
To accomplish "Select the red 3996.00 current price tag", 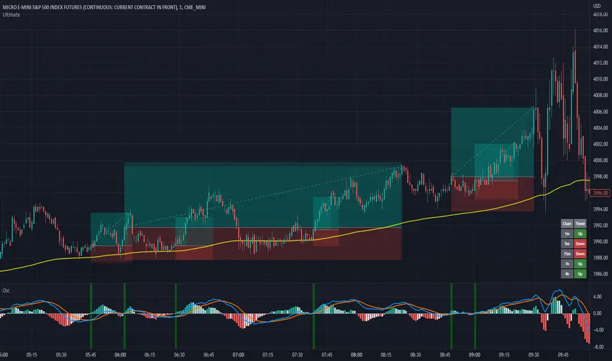I will click(601, 193).
